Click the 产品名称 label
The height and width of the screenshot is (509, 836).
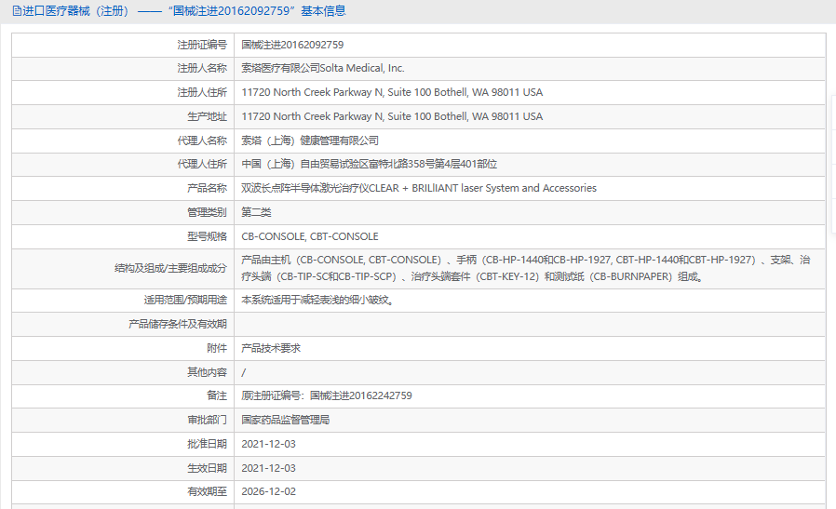[x=207, y=188]
